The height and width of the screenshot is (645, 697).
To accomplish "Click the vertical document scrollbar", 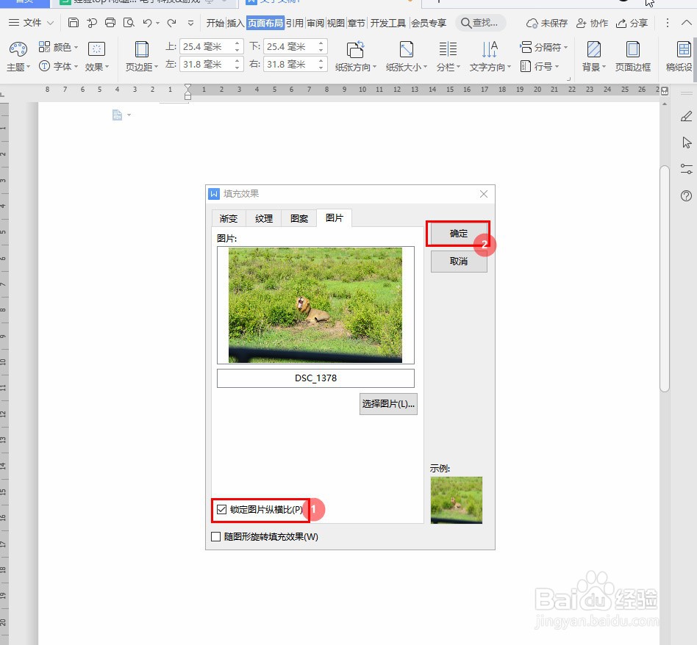I will tap(665, 278).
